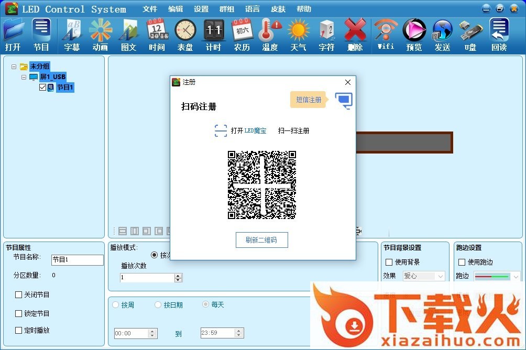Image resolution: width=526 pixels, height=350 pixels.
Task: Collapse the 屏1_USB tree node
Action: 24,77
